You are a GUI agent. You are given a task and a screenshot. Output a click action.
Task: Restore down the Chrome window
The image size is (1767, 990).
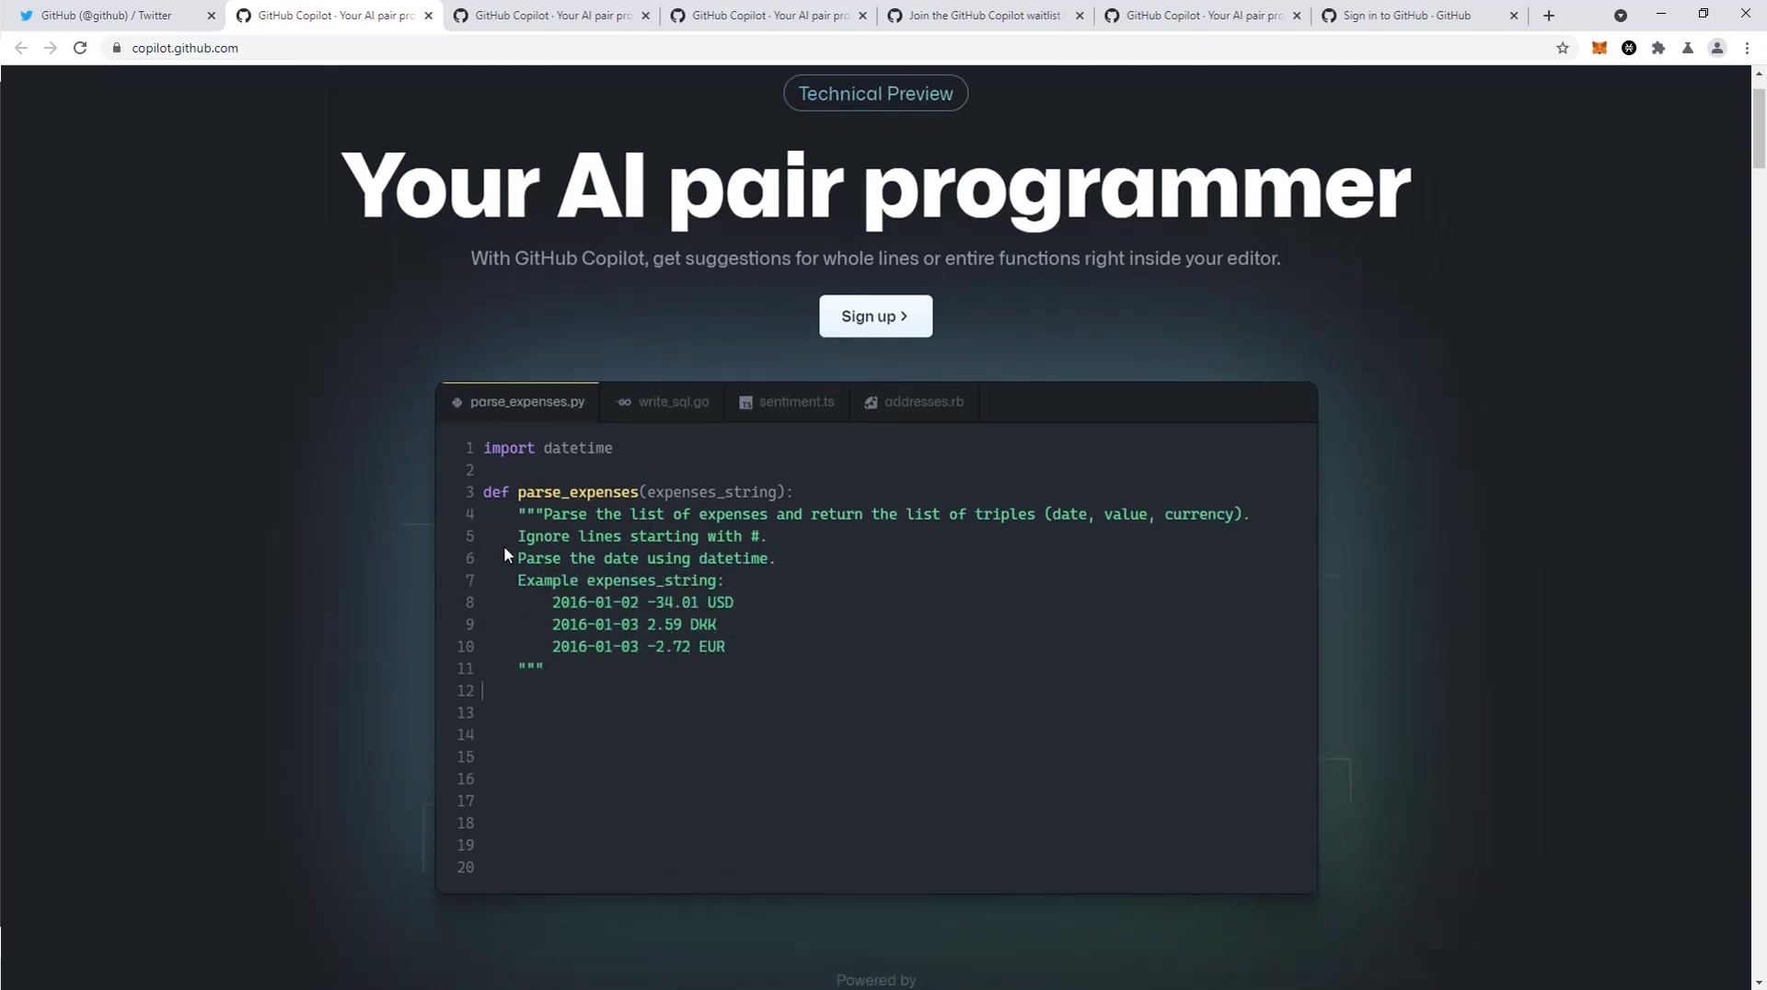(1703, 14)
